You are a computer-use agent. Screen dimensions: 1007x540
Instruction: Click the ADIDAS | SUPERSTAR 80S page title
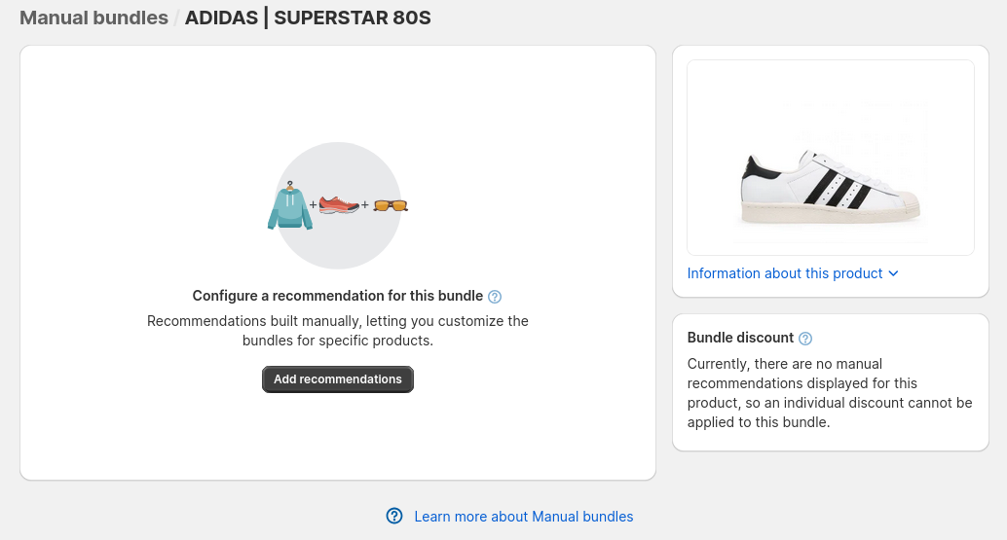pyautogui.click(x=308, y=18)
